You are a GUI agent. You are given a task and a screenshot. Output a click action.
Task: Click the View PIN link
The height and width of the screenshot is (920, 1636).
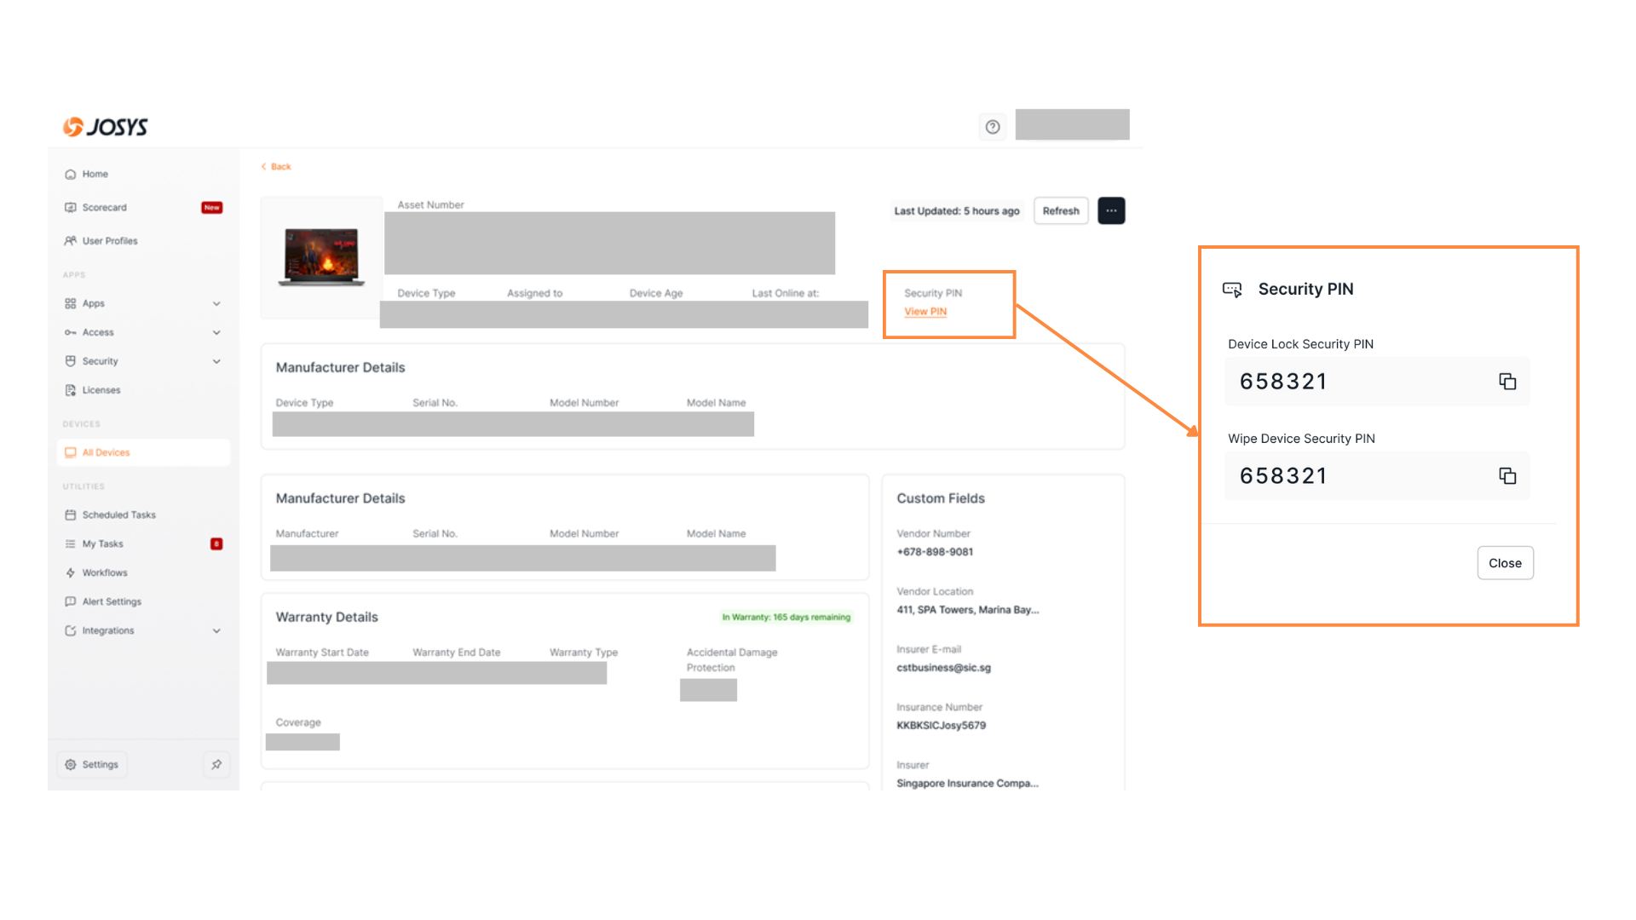click(x=925, y=312)
